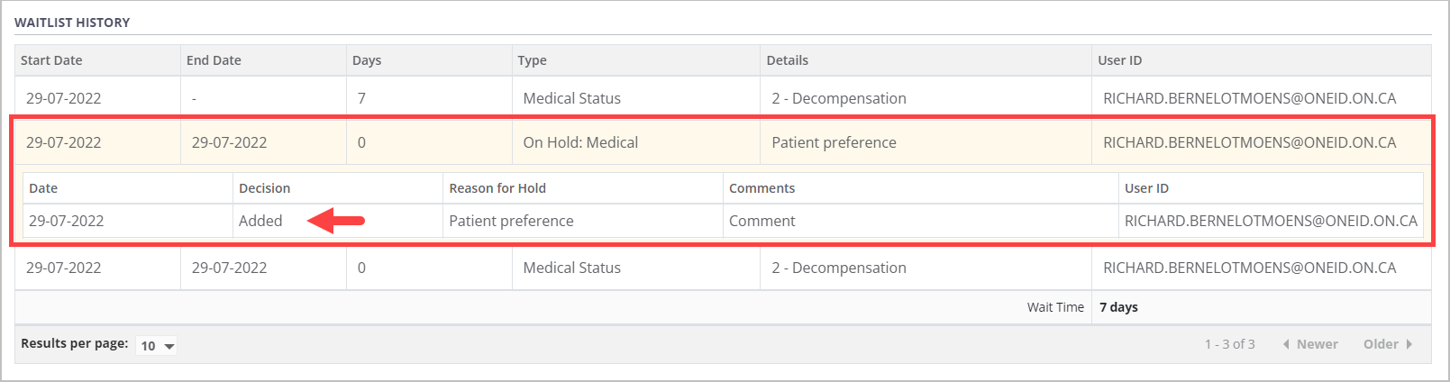This screenshot has height=382, width=1450.
Task: Click the Comment cell under Comments
Action: click(761, 221)
